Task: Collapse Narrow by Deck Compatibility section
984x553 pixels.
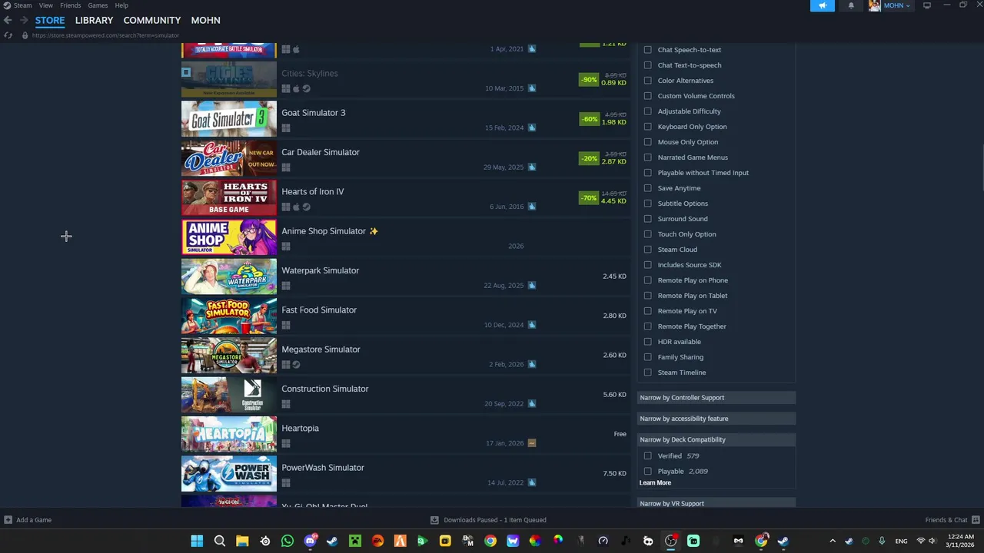Action: click(716, 439)
